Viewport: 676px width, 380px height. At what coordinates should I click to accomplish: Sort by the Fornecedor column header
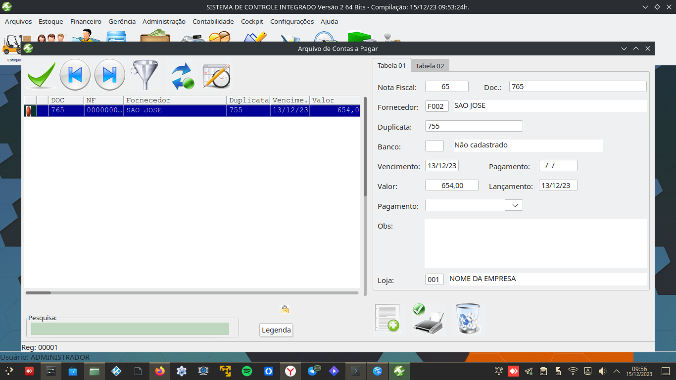(175, 100)
